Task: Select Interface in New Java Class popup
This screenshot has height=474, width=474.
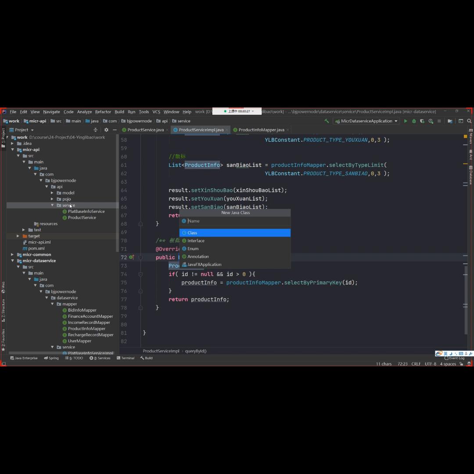Action: pyautogui.click(x=196, y=241)
